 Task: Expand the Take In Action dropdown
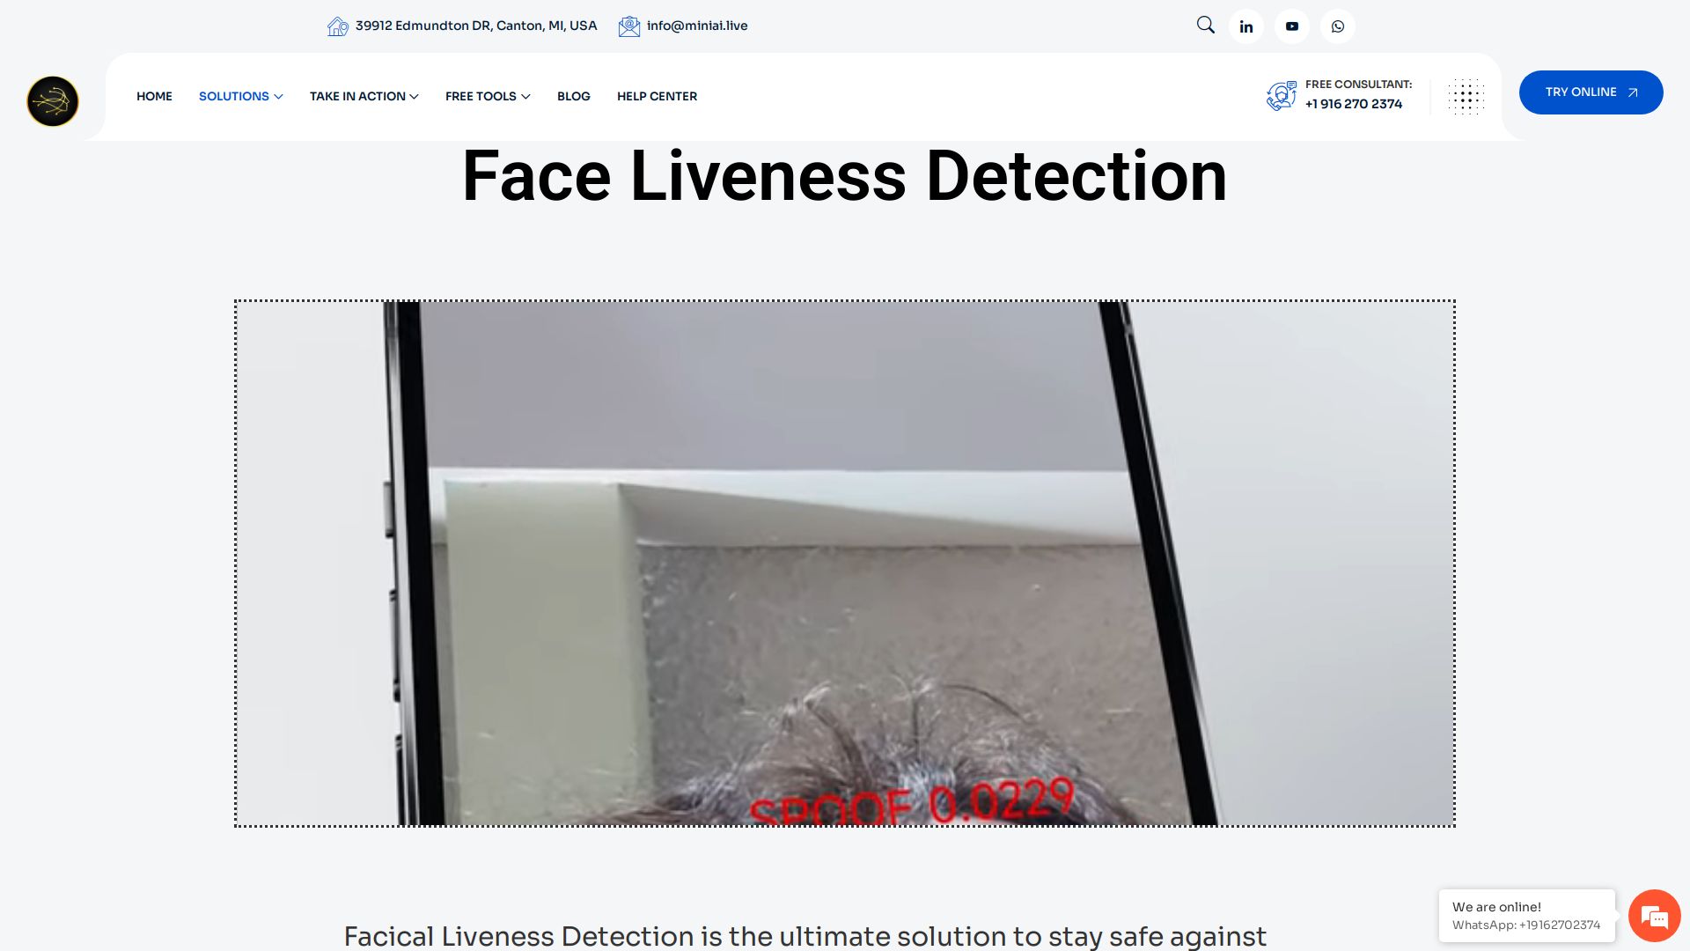pyautogui.click(x=364, y=96)
